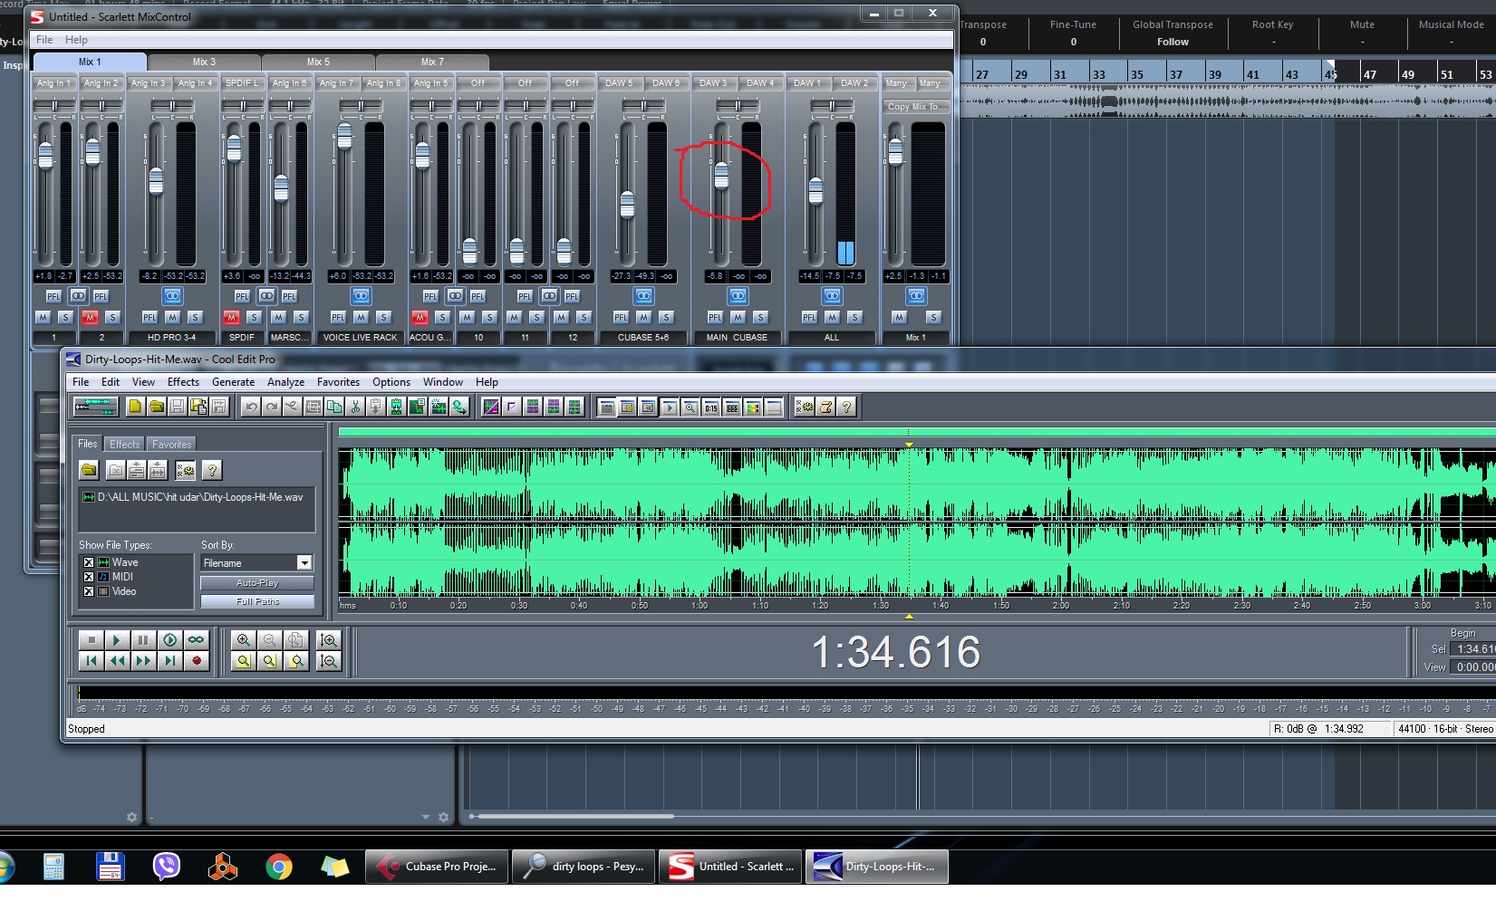
Task: Toggle the Video file type checkbox
Action: [x=89, y=591]
